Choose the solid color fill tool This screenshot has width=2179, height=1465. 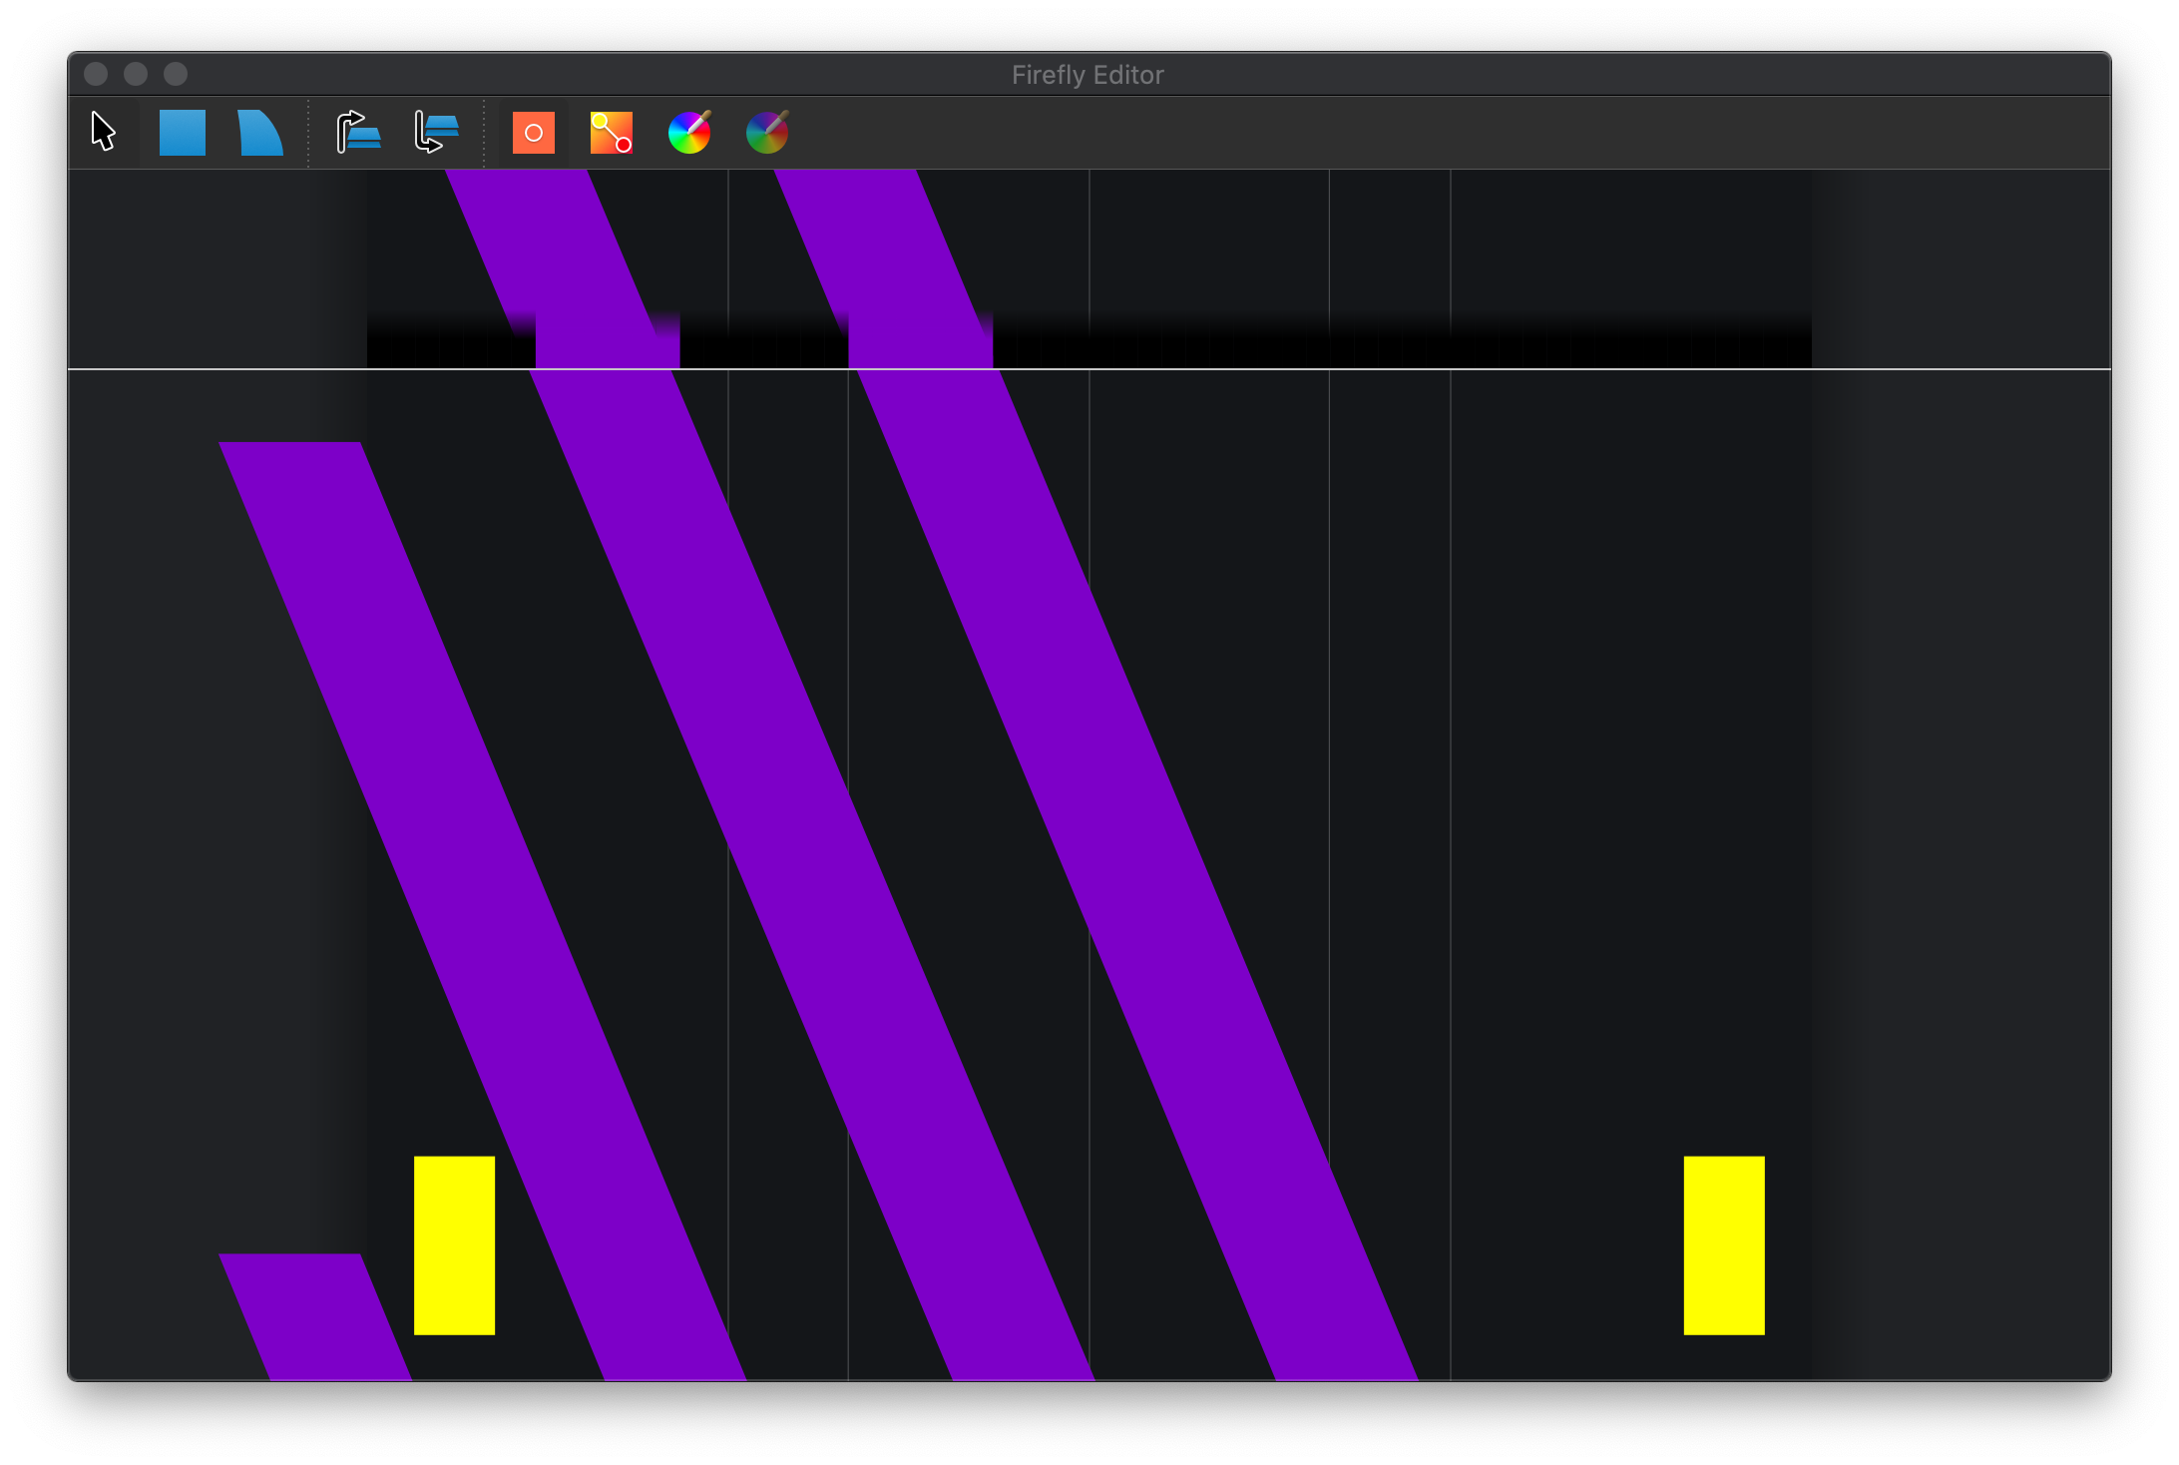click(534, 133)
